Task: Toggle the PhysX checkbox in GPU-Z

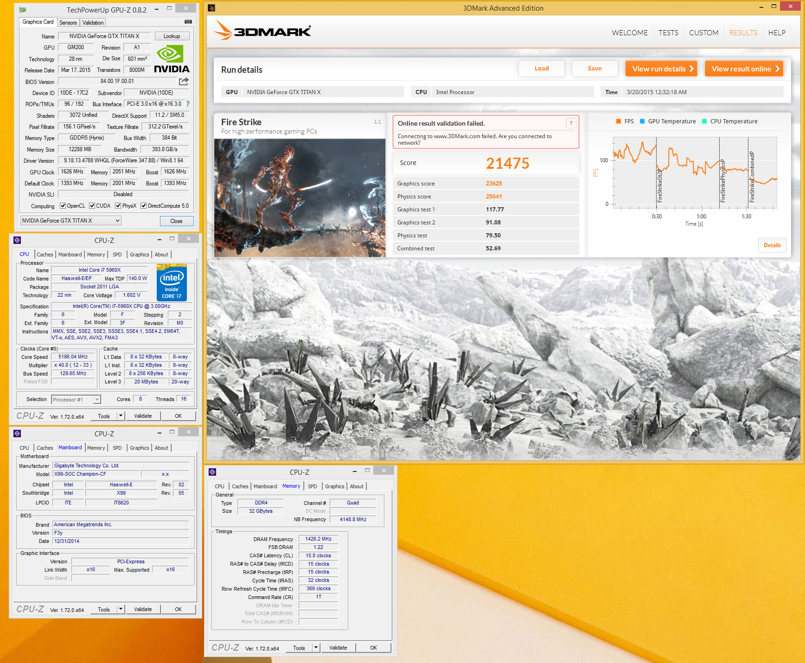Action: [118, 206]
